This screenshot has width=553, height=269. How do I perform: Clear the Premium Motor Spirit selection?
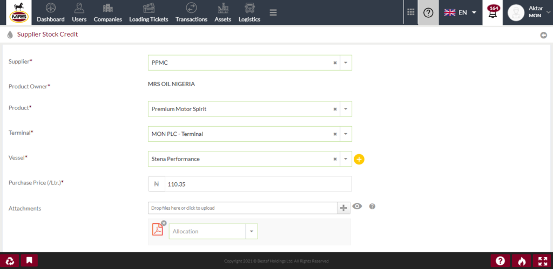335,109
